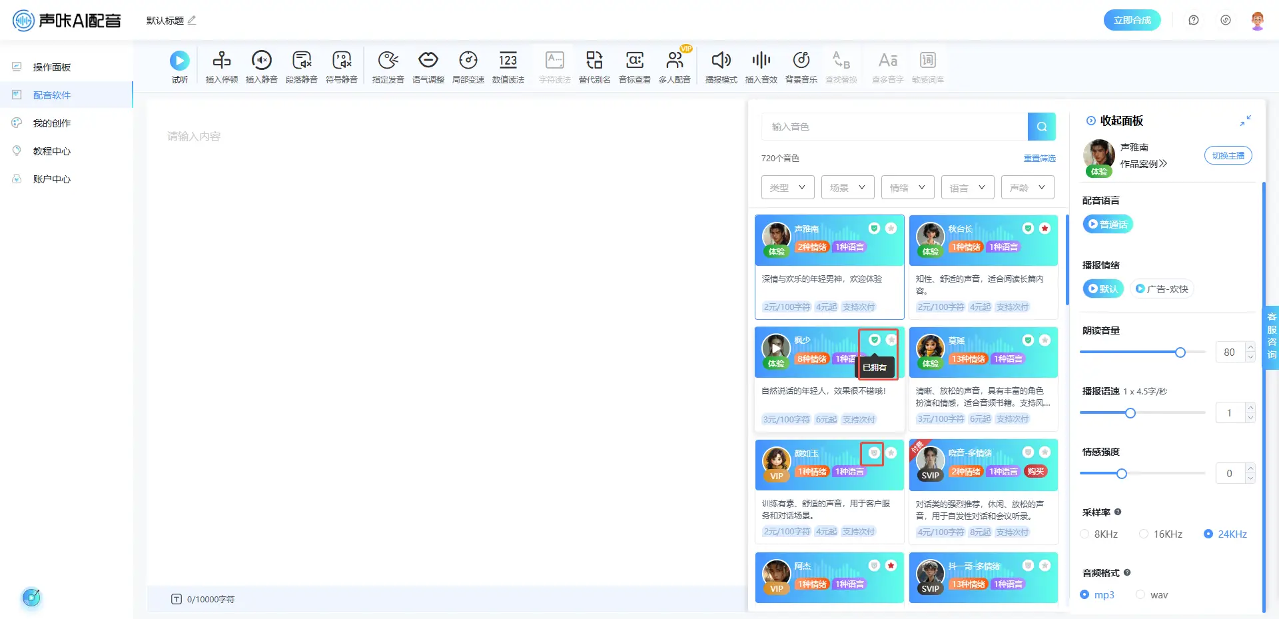Open 教程中心 from the sidebar
Screen dimensions: 1279x619
coord(52,151)
